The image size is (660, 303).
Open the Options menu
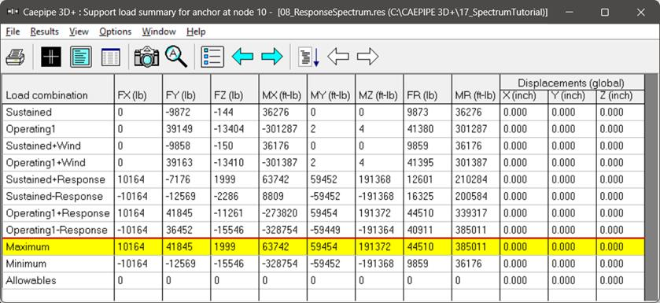click(116, 31)
